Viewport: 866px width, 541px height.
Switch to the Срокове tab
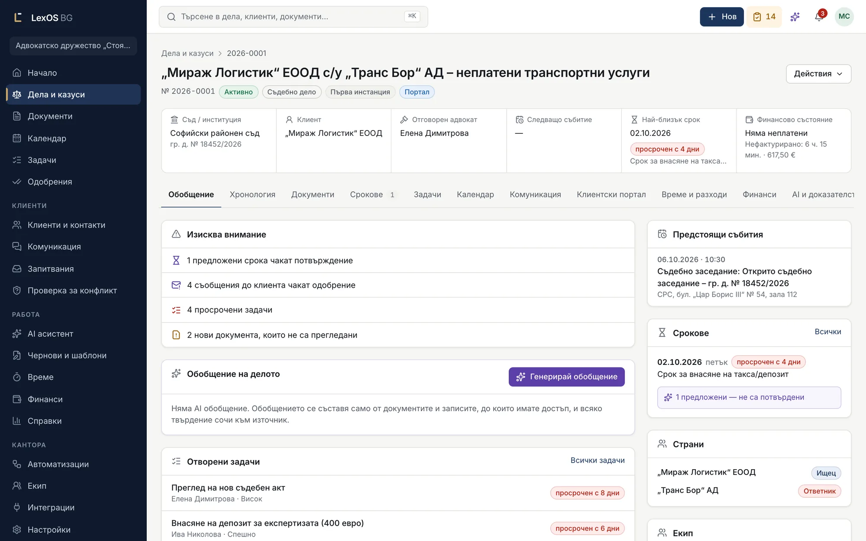pyautogui.click(x=372, y=194)
